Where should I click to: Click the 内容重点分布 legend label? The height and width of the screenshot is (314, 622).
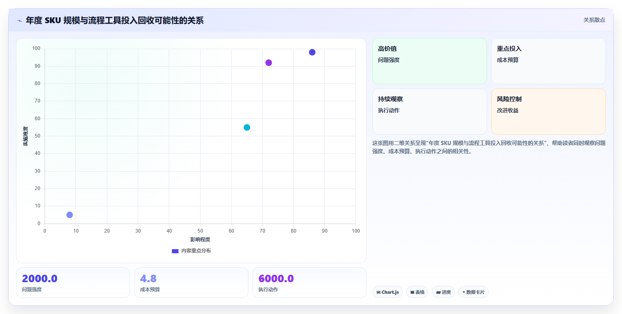tap(196, 251)
